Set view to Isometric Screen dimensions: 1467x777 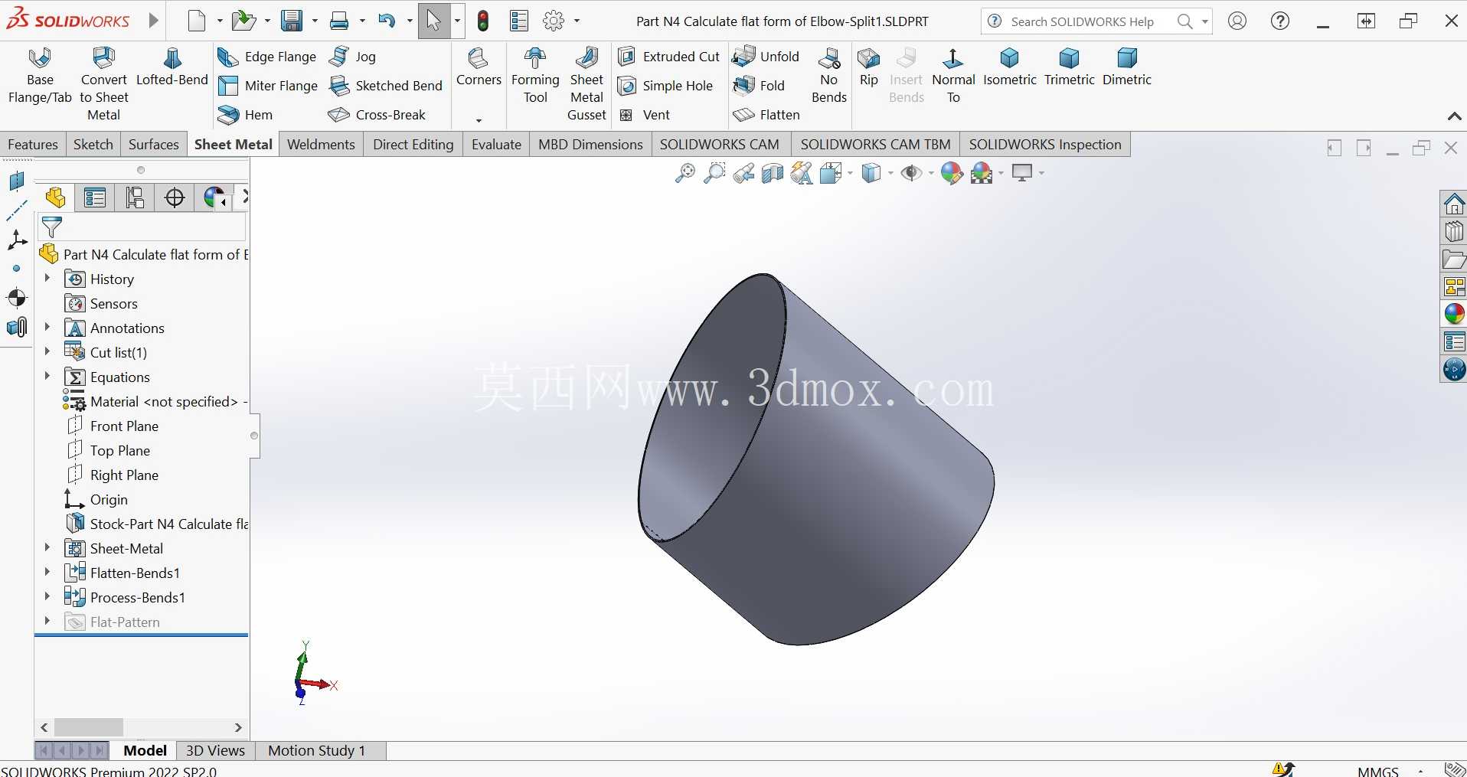[x=1009, y=67]
